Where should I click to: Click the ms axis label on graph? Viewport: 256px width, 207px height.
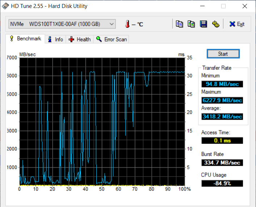(x=181, y=55)
